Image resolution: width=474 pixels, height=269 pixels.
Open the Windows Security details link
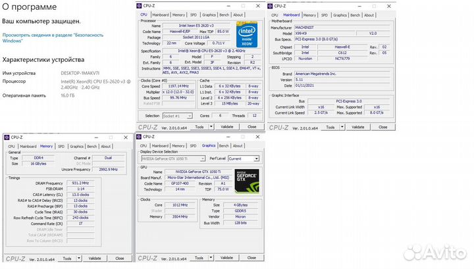coord(53,37)
